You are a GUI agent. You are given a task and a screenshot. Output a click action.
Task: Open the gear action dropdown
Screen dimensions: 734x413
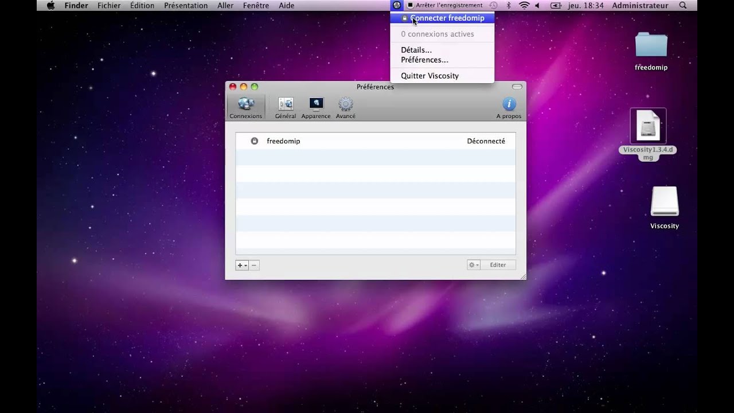point(473,265)
